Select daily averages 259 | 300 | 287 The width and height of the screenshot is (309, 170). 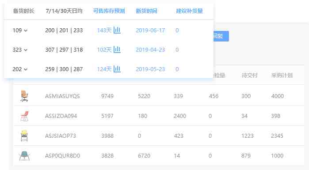click(64, 69)
